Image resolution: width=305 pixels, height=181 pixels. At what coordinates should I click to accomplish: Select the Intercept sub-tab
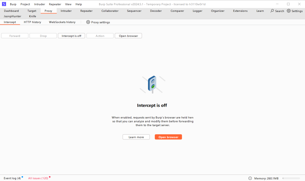click(x=10, y=22)
